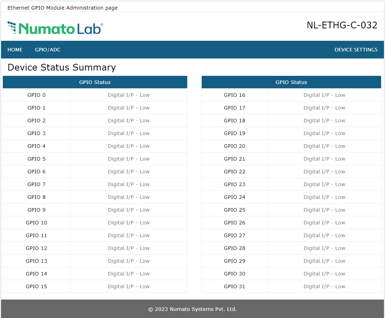Open the GPIO/ADC navigation tab

click(x=48, y=50)
